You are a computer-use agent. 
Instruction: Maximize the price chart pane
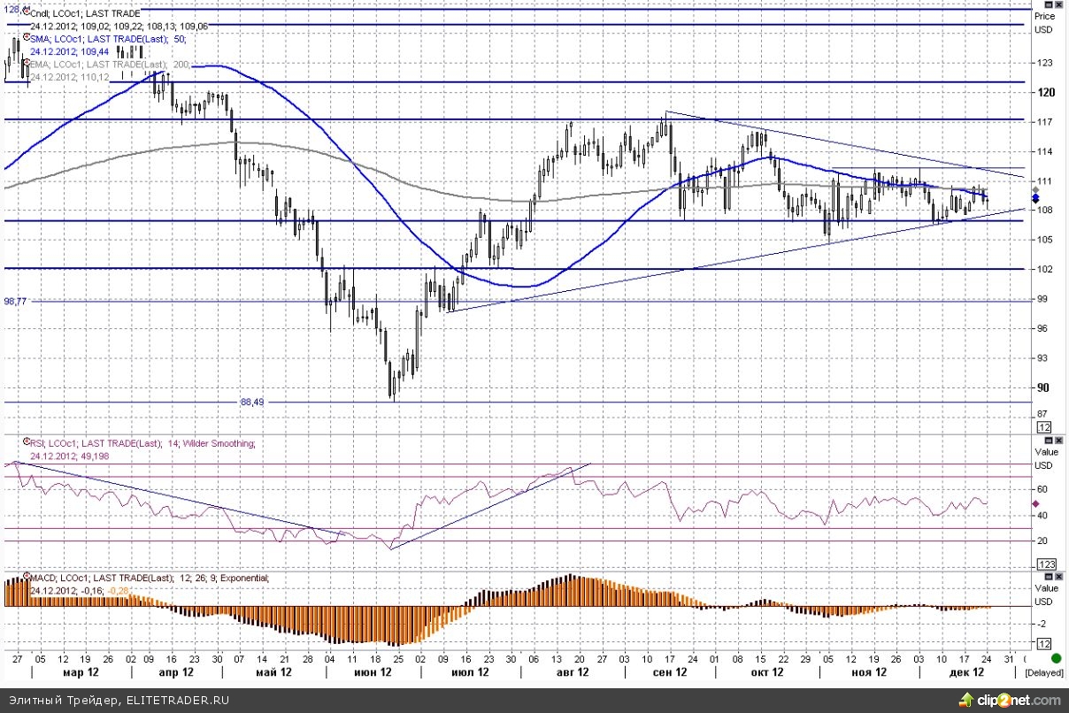click(1049, 4)
